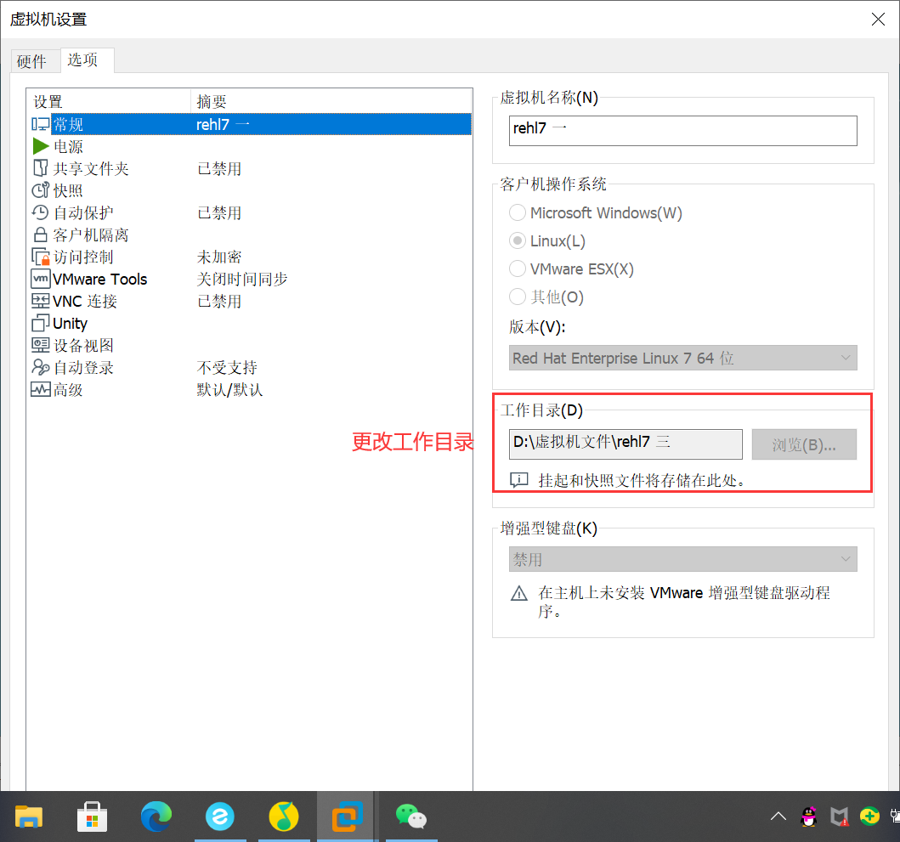Select the 高级 row
This screenshot has height=842, width=900.
[251, 389]
